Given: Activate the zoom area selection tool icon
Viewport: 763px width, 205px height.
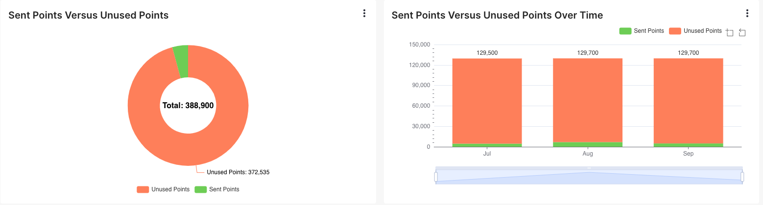Looking at the screenshot, I should tap(730, 32).
